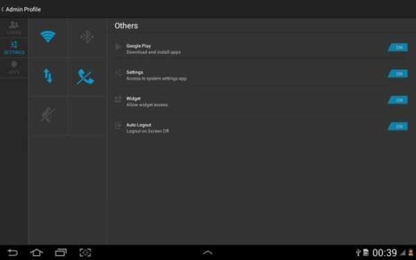Toggle the muted microphone tile

48,115
